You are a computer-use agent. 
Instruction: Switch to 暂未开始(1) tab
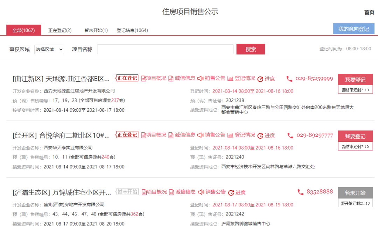96,30
